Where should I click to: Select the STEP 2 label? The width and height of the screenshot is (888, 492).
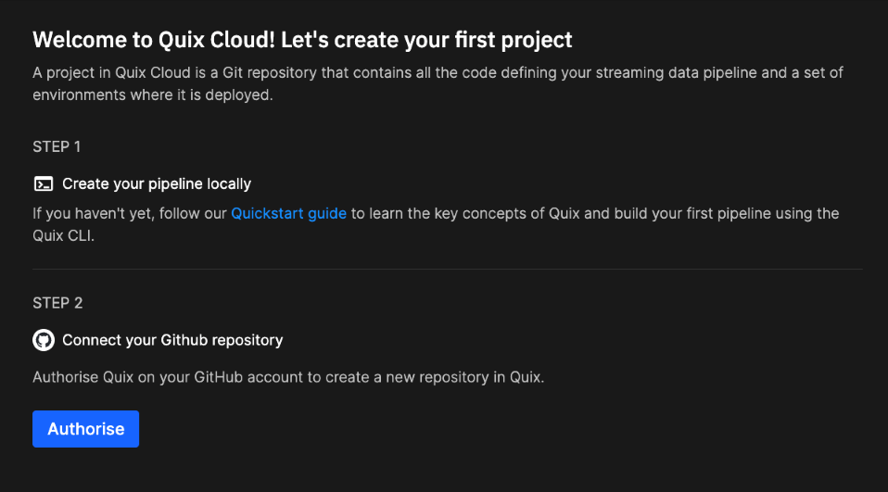pyautogui.click(x=57, y=303)
